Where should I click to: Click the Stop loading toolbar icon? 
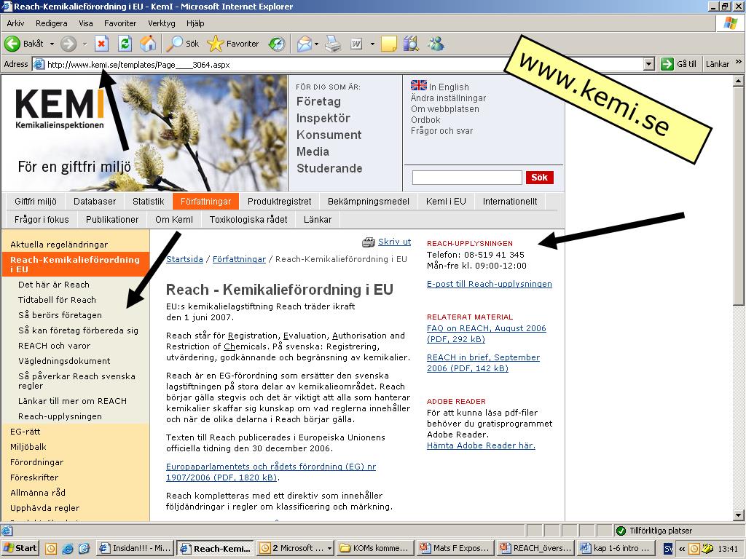point(101,44)
